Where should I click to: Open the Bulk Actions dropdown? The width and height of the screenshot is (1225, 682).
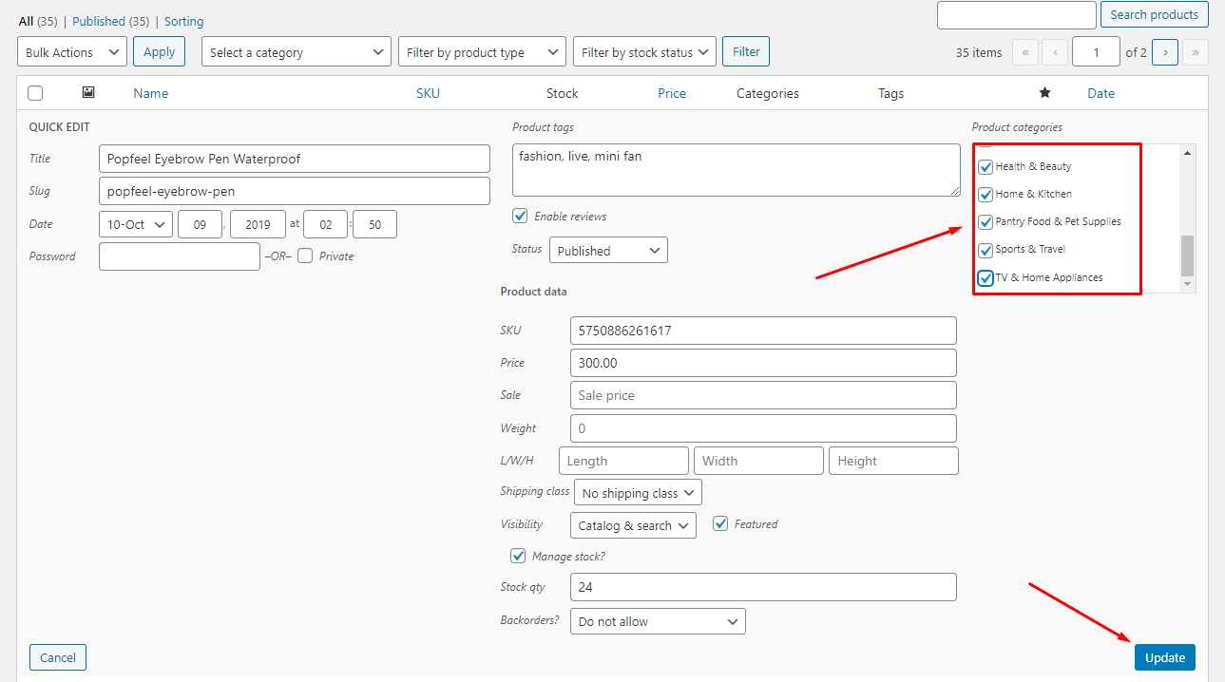click(x=72, y=52)
